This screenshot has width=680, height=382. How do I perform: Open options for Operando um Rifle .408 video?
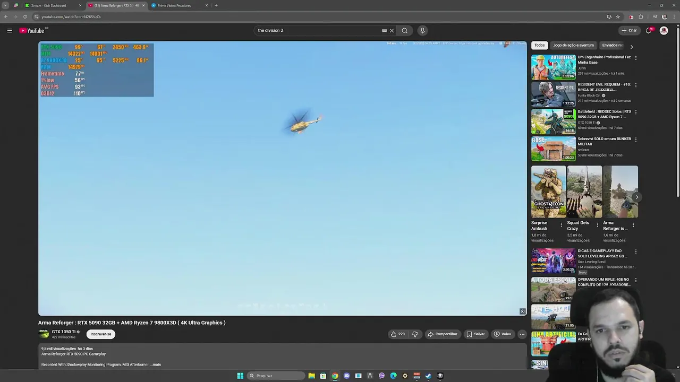[636, 280]
